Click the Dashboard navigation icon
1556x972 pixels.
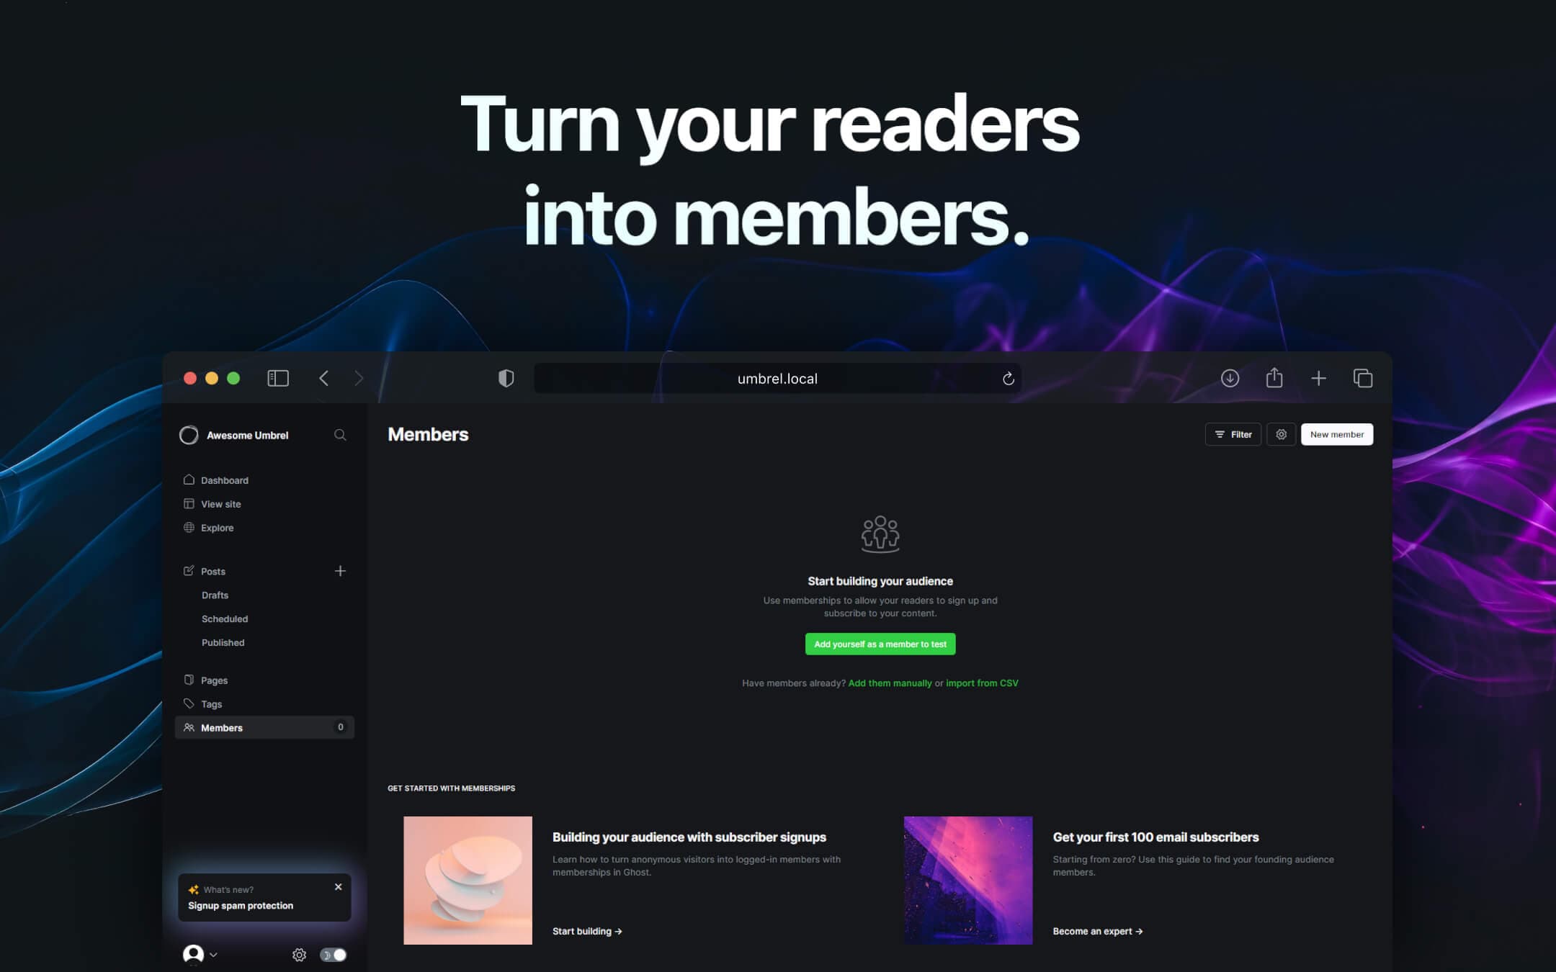point(188,480)
